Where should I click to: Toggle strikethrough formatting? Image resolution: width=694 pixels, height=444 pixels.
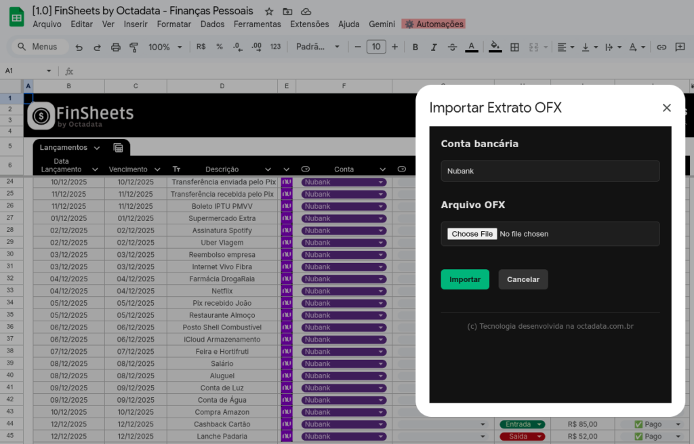point(452,47)
